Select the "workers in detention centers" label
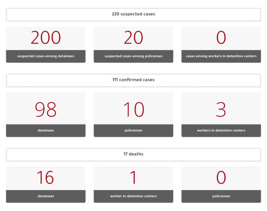 [x=221, y=131]
